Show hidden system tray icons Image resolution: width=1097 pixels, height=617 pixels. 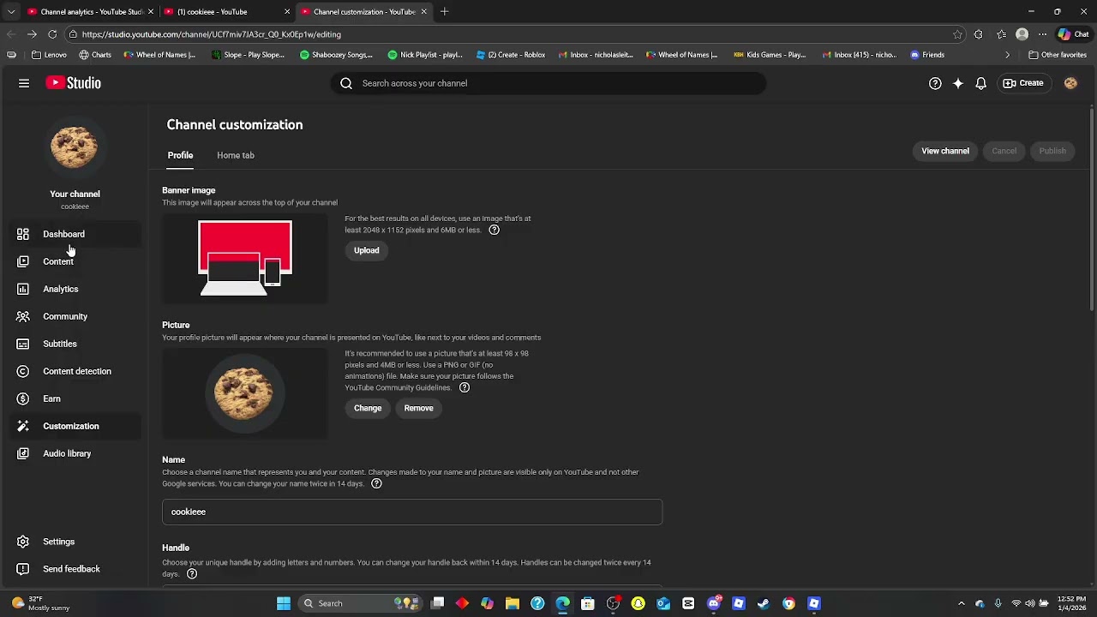(961, 603)
